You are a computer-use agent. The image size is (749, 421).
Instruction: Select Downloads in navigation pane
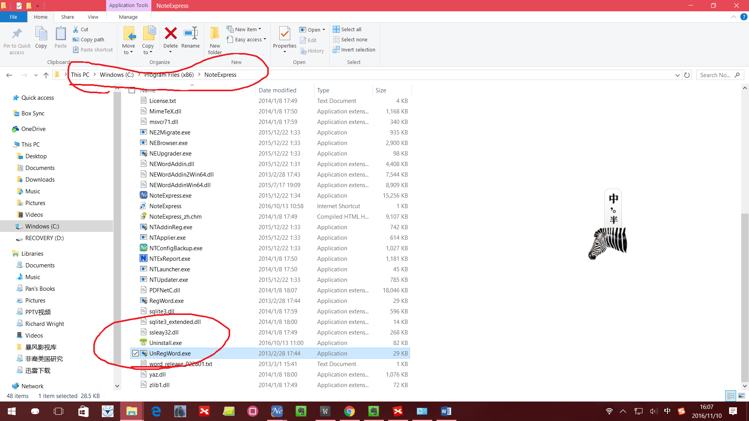click(40, 179)
